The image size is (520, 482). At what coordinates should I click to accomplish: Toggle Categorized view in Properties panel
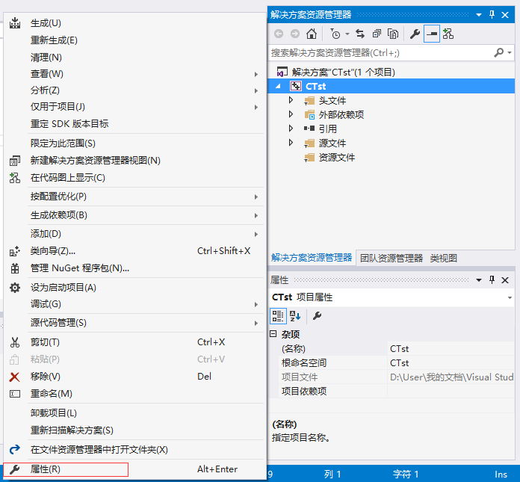[278, 316]
